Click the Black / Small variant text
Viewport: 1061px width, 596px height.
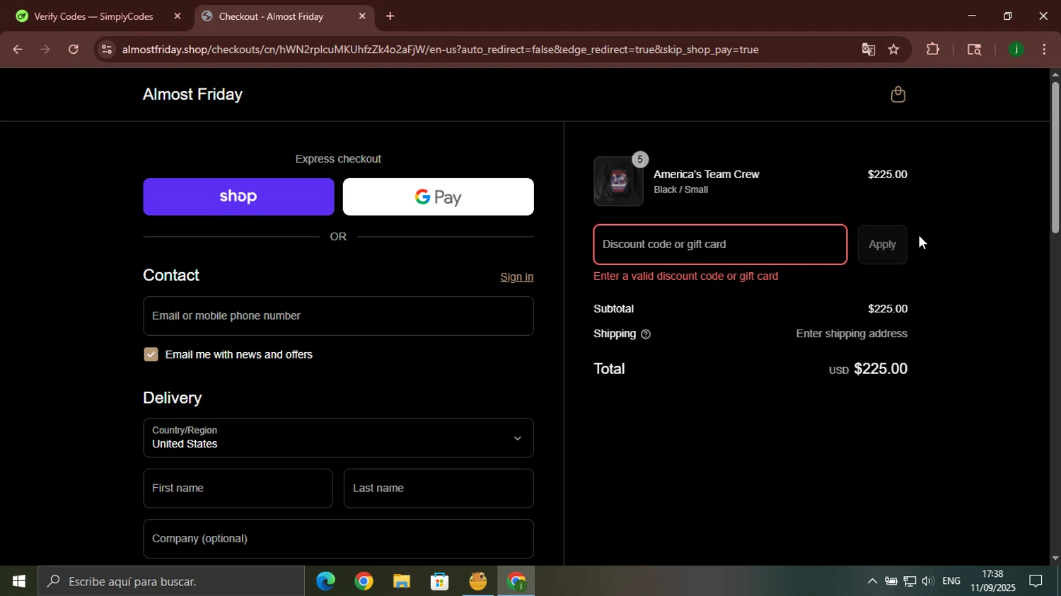click(680, 190)
